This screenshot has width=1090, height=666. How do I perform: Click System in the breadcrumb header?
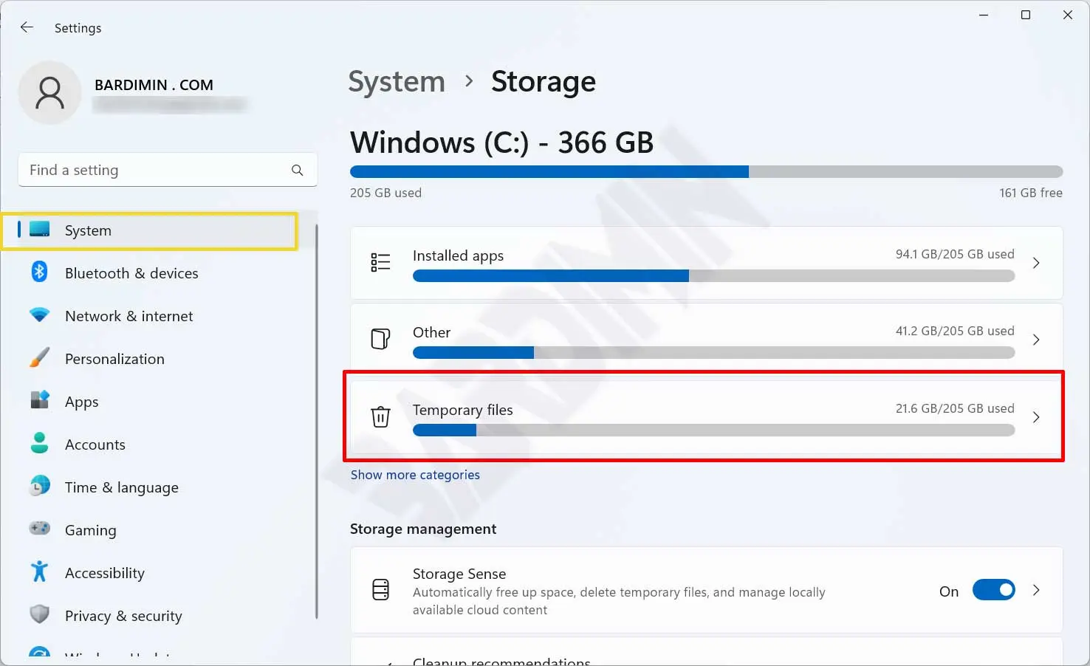tap(397, 81)
